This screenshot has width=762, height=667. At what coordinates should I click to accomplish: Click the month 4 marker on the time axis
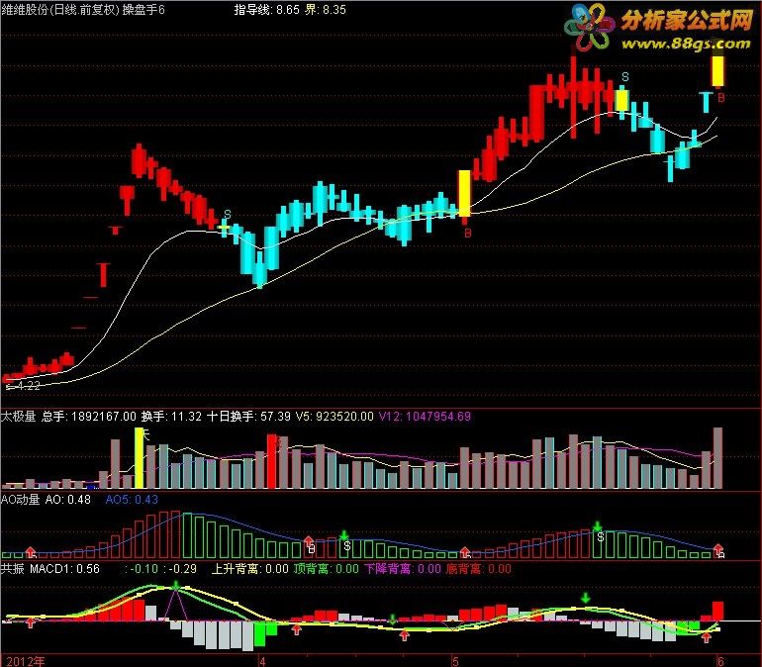[262, 661]
